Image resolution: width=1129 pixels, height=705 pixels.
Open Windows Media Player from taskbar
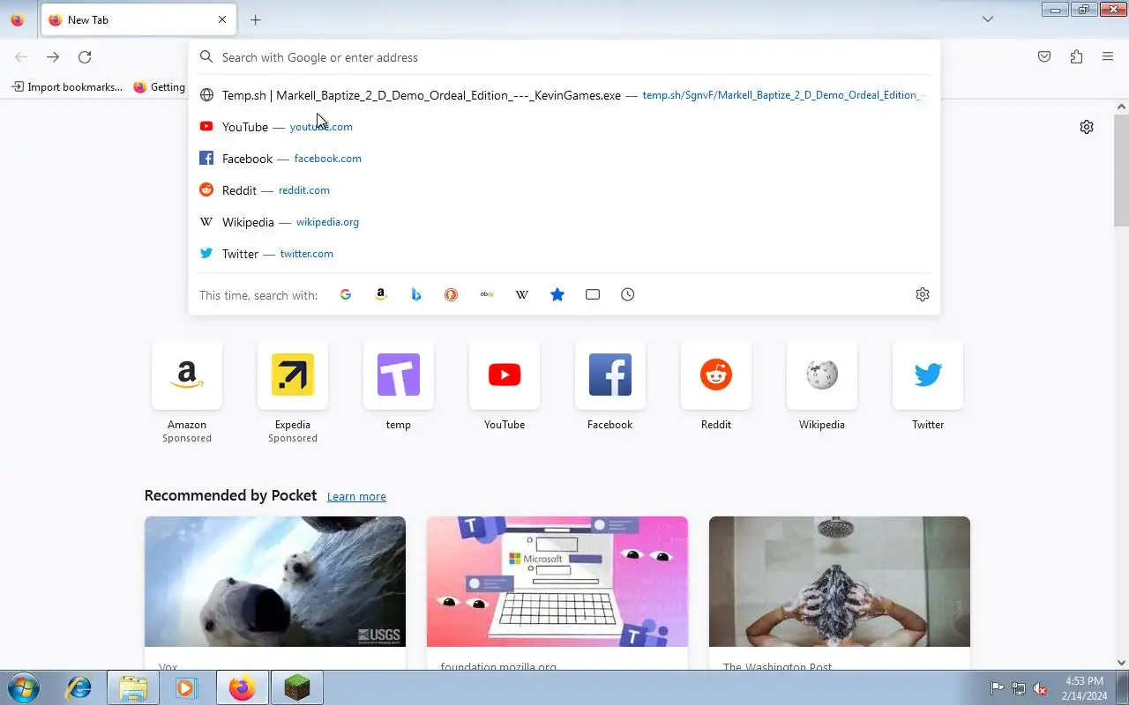tap(186, 687)
